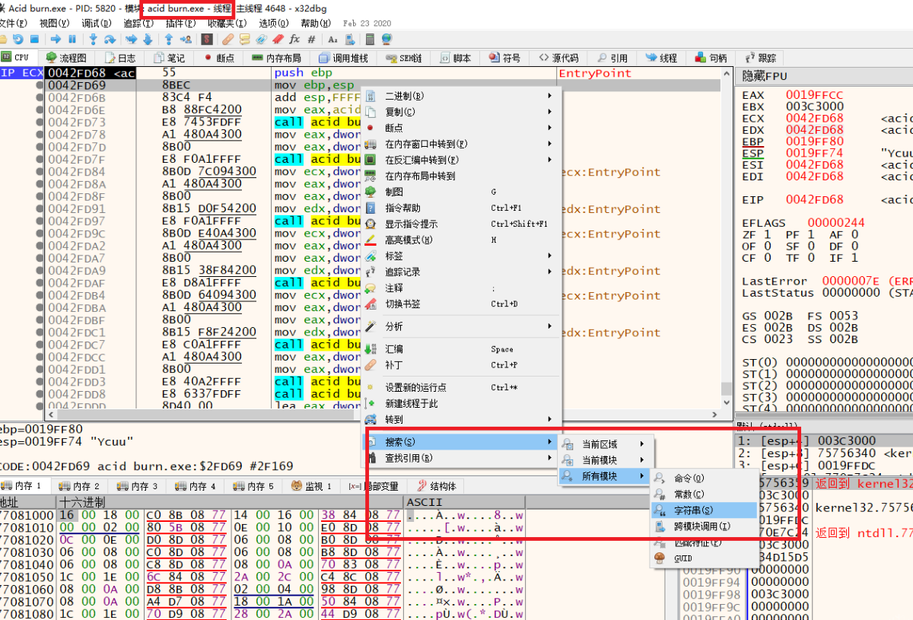913x620 pixels.
Task: Select GUID search option
Action: click(703, 558)
